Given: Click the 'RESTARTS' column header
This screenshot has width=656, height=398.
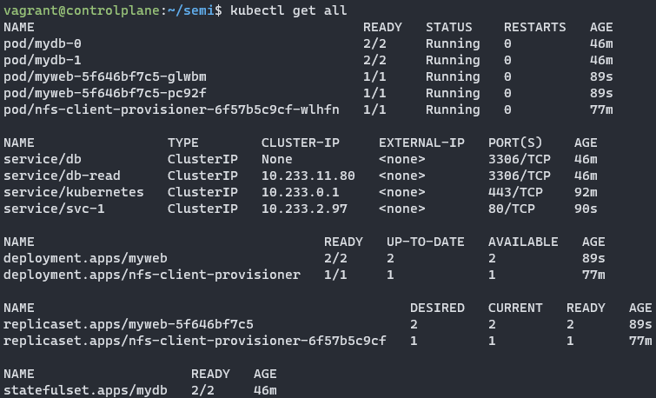Looking at the screenshot, I should point(534,27).
